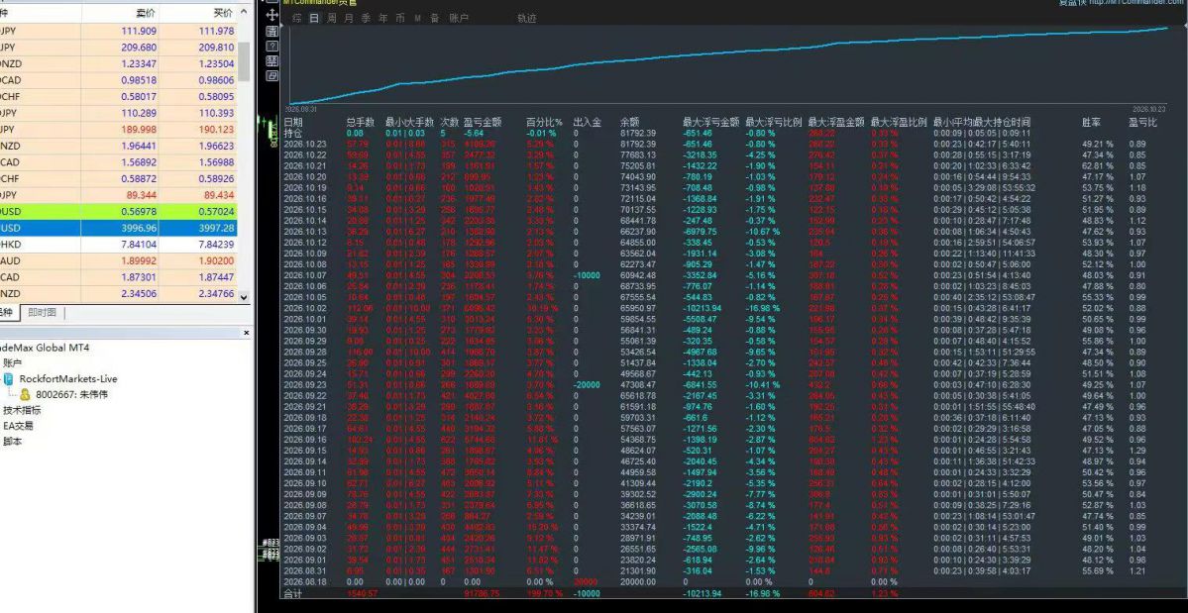The width and height of the screenshot is (1188, 613).
Task: Click the RockfortMarkets-Live server icon
Action: pyautogui.click(x=9, y=378)
